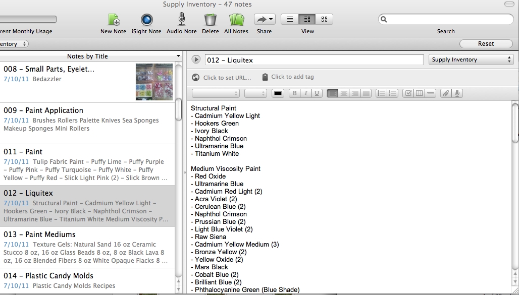Open the font size dropdown
519x295 pixels.
click(x=255, y=93)
